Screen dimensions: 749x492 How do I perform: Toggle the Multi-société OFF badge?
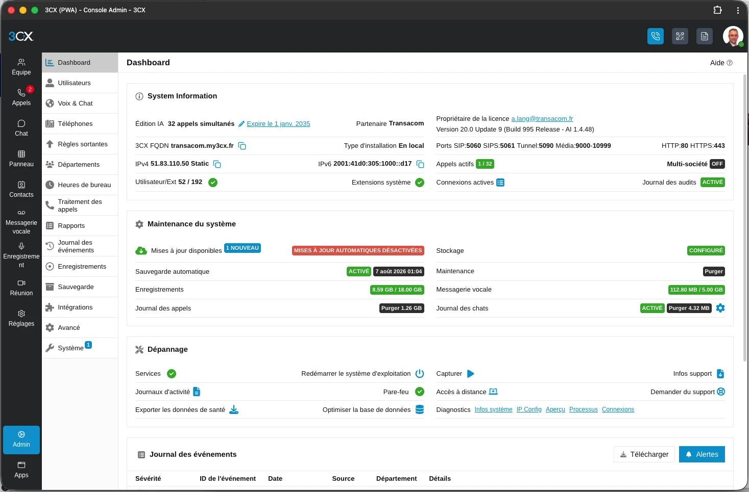(x=717, y=164)
